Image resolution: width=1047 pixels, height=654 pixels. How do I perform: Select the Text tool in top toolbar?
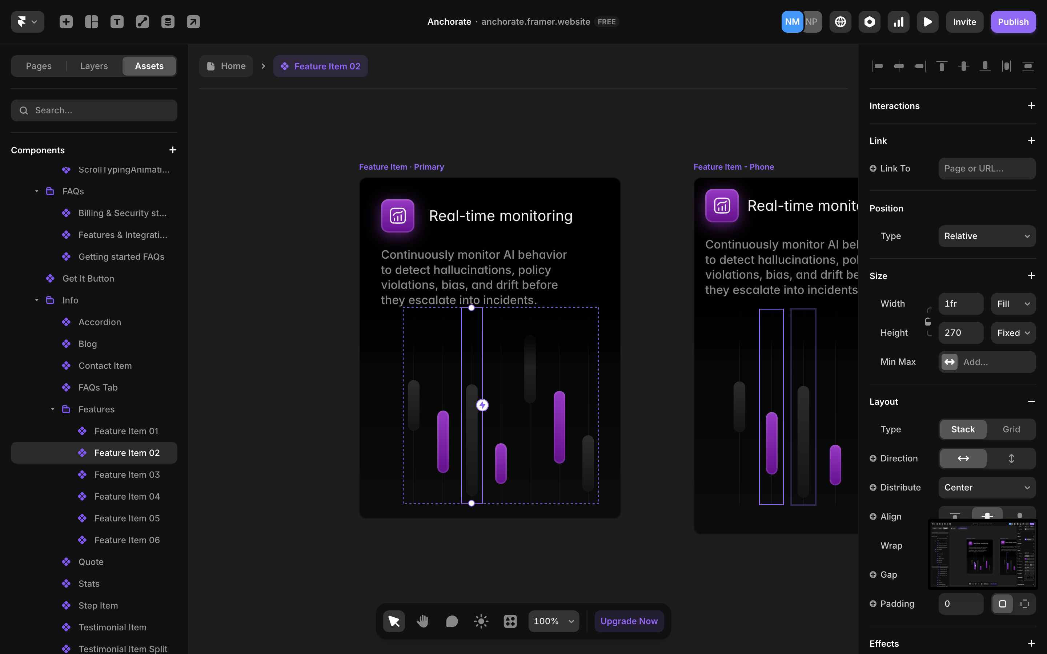coord(117,22)
